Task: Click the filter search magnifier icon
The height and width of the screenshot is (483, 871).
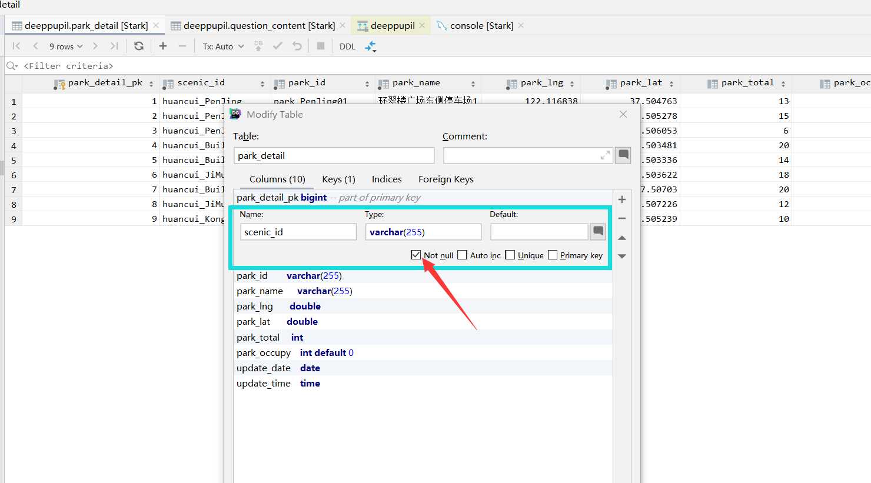Action: pyautogui.click(x=12, y=66)
